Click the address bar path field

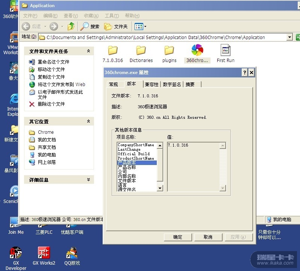163,37
